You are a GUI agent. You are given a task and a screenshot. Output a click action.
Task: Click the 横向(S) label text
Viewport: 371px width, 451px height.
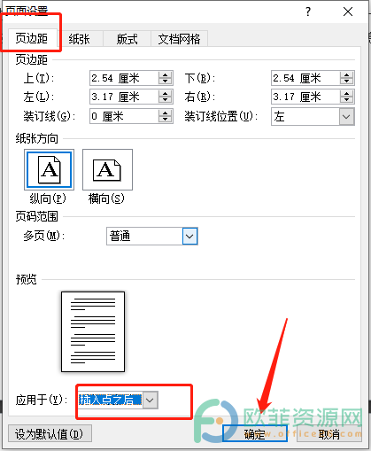pyautogui.click(x=106, y=198)
